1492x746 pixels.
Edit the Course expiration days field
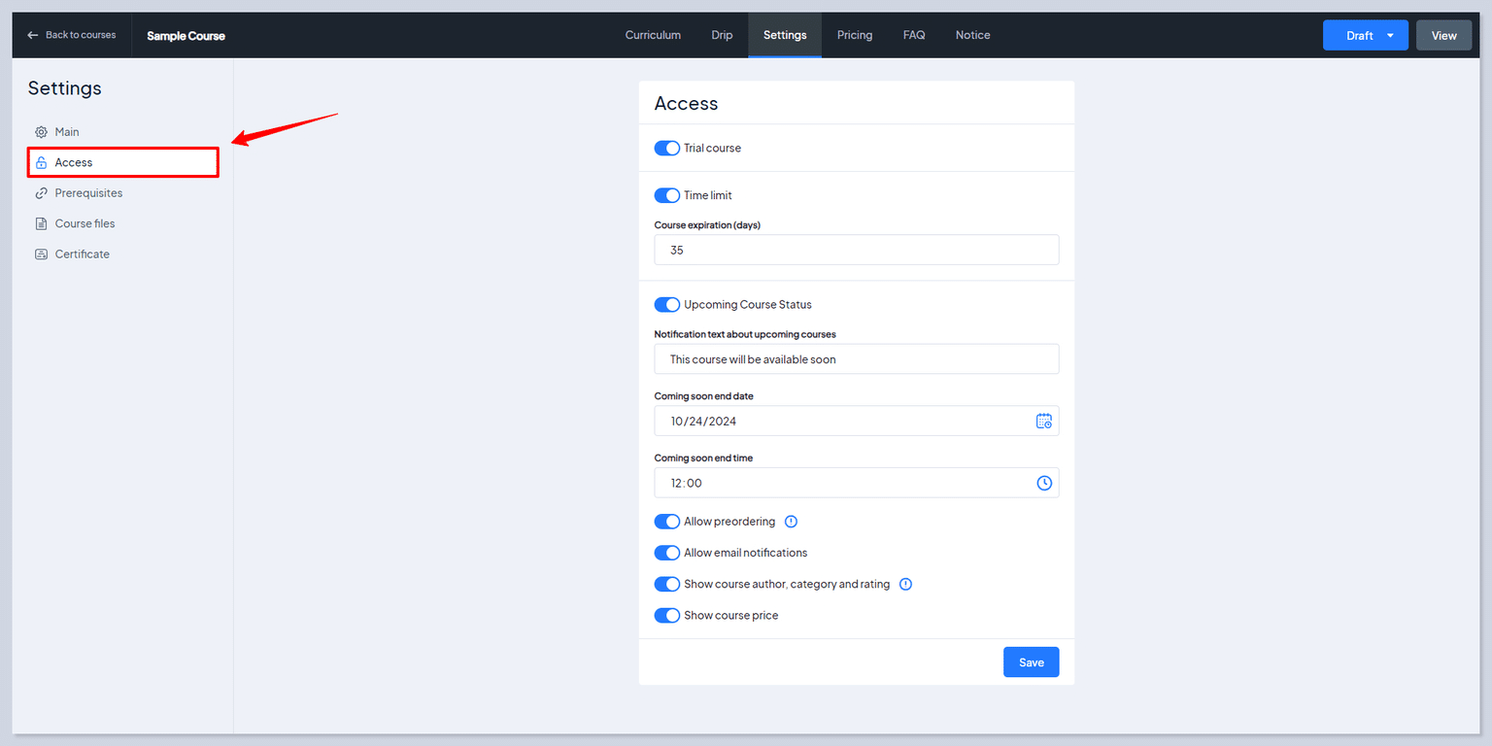[855, 250]
